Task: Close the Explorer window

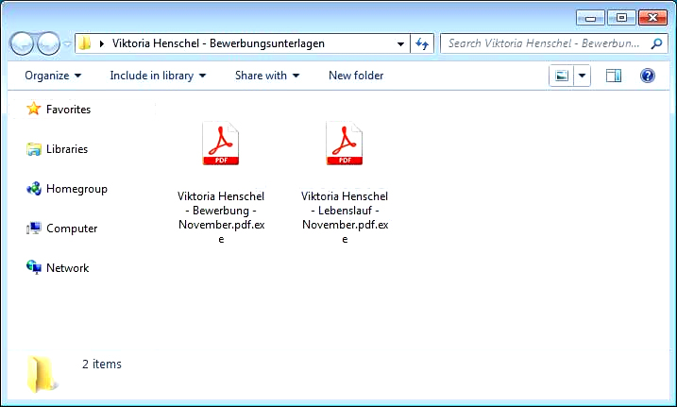Action: pyautogui.click(x=652, y=18)
